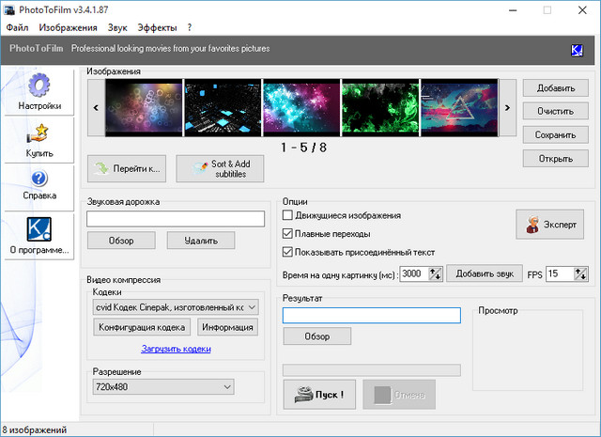Click the Добавить images button
601x437 pixels.
point(556,88)
